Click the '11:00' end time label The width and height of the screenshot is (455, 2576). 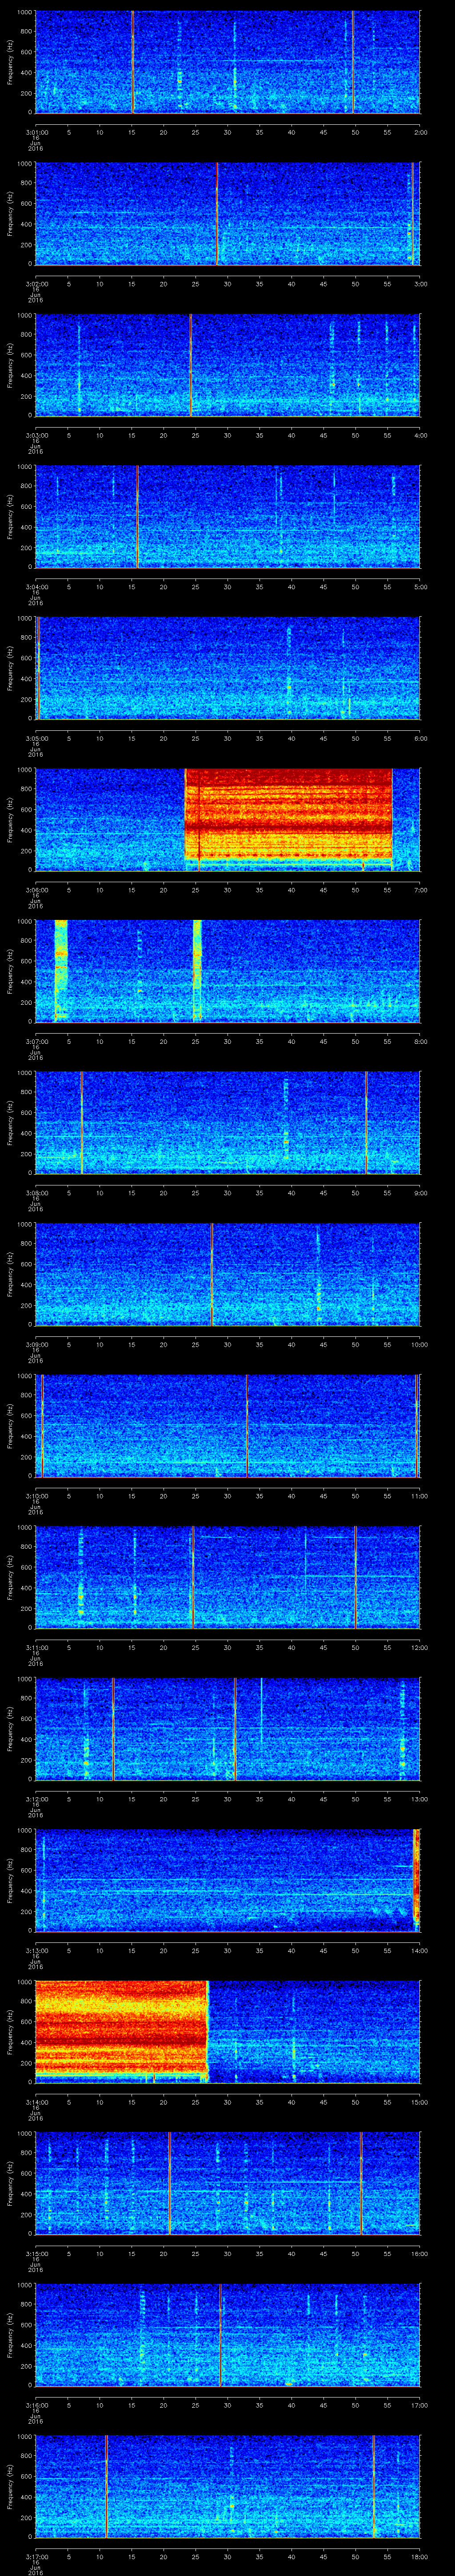419,1495
